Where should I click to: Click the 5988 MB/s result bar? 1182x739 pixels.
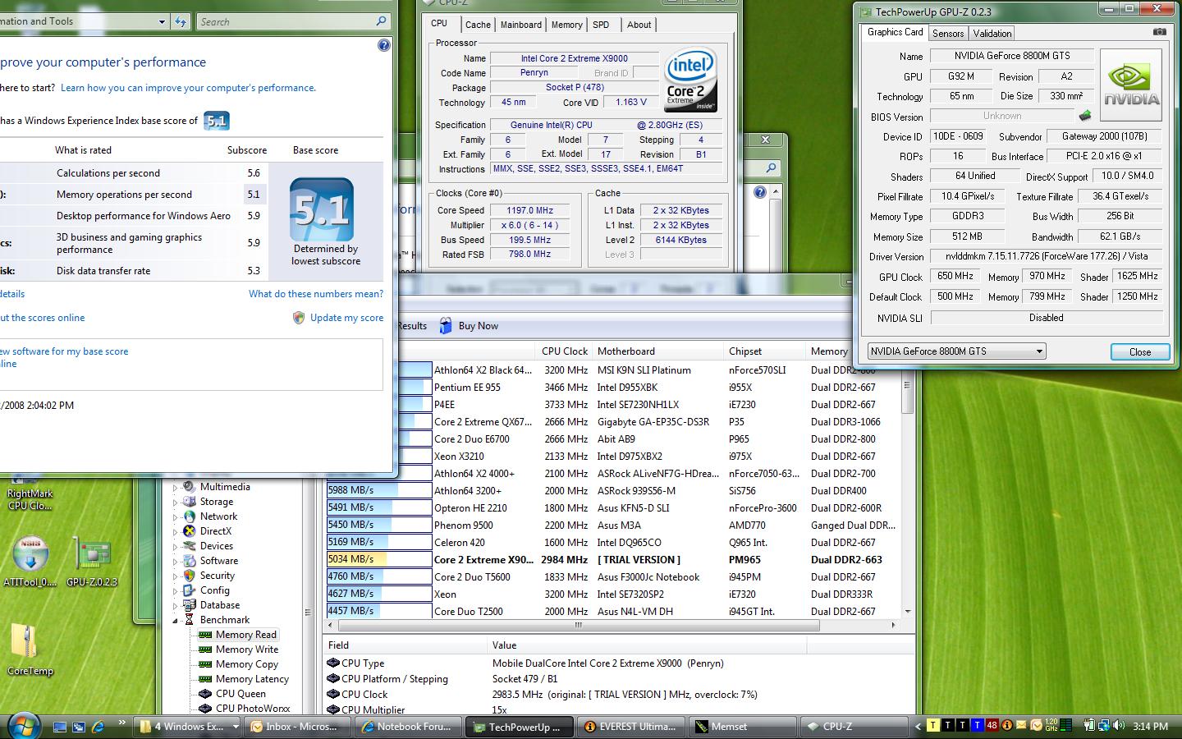[x=378, y=491]
